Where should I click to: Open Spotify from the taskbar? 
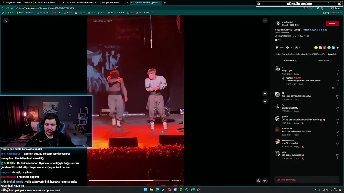point(181,190)
